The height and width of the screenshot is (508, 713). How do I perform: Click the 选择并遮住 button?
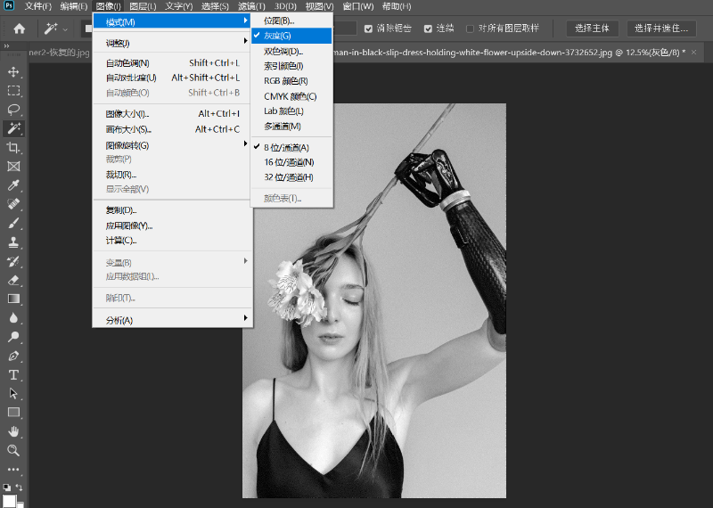point(660,29)
